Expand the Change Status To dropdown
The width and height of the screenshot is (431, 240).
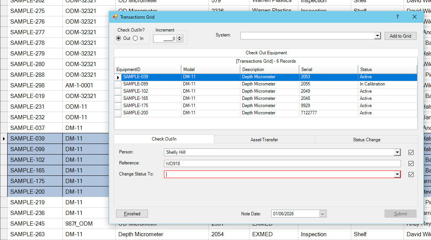[397, 175]
